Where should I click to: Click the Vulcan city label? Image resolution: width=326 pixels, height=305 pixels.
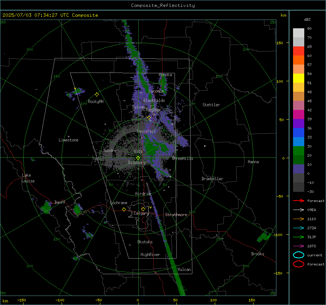click(x=184, y=269)
